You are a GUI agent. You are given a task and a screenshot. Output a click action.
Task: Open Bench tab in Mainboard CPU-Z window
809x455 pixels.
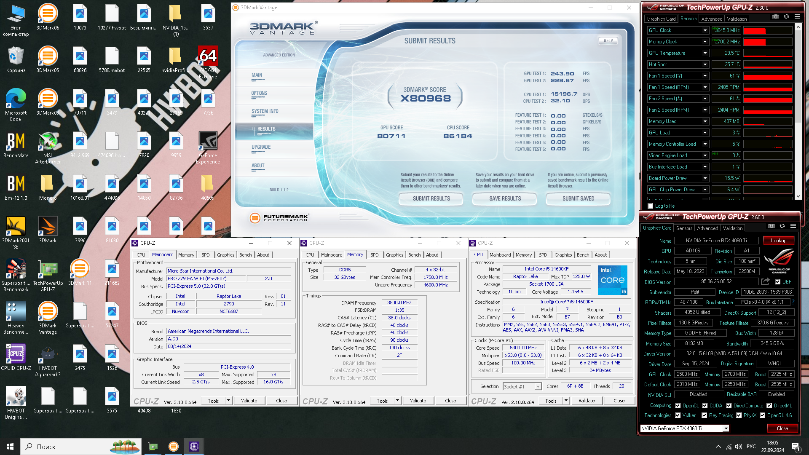(x=245, y=255)
